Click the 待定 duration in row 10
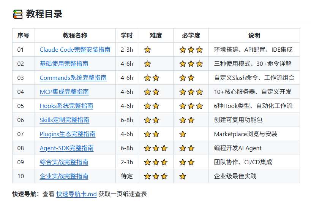 [x=127, y=176]
